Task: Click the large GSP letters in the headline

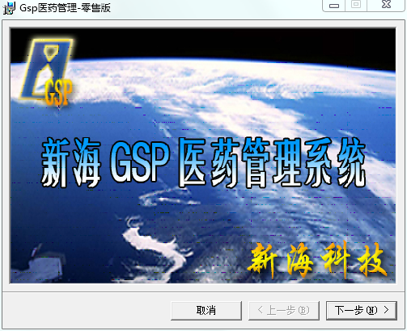Action: (140, 161)
